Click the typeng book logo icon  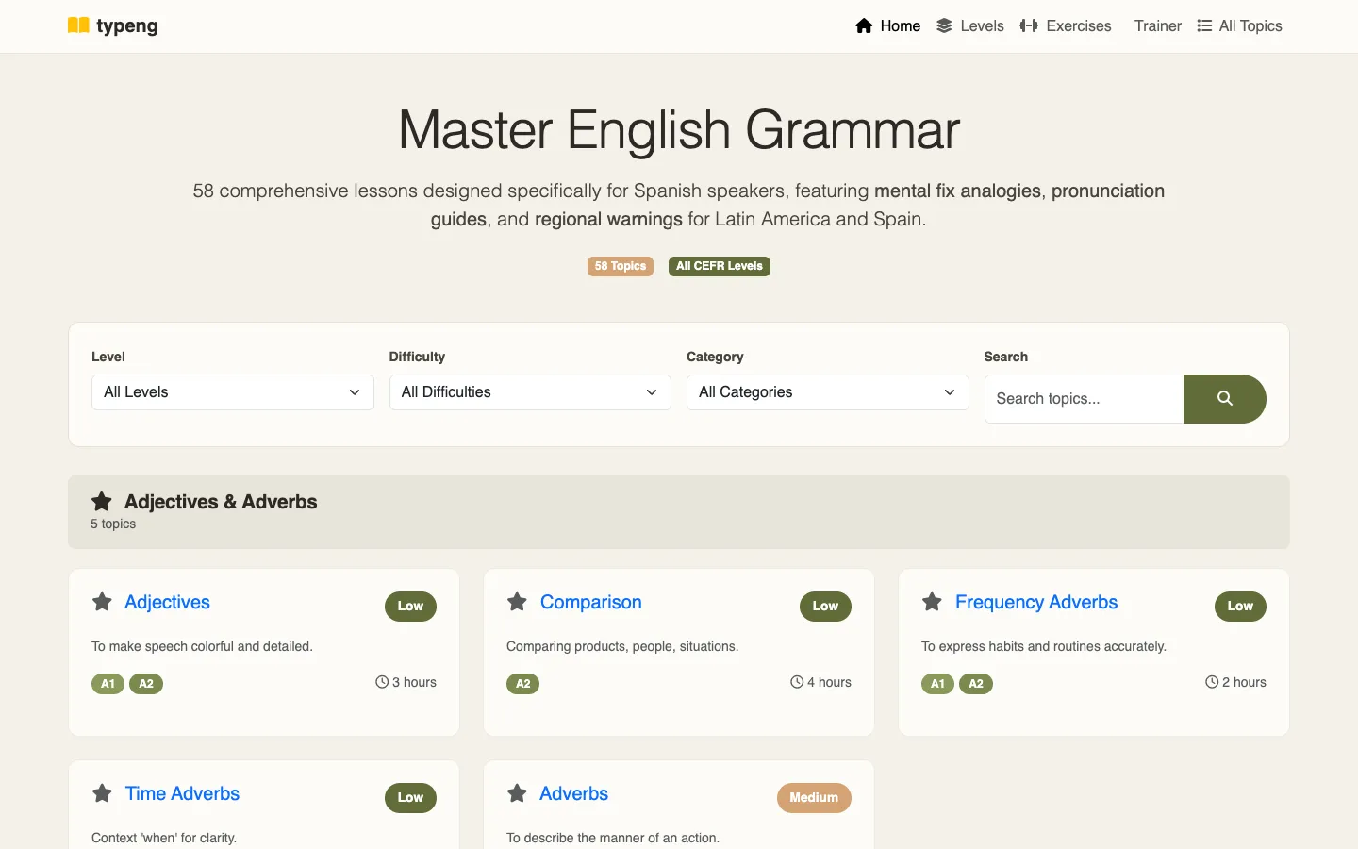(x=78, y=25)
